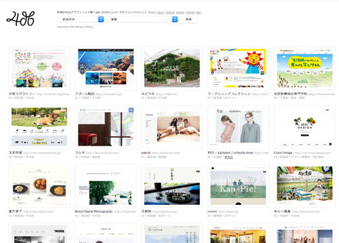The width and height of the screenshot is (339, 243).
Task: Open the 都道府県 prefecture dropdown
Action: [x=80, y=19]
